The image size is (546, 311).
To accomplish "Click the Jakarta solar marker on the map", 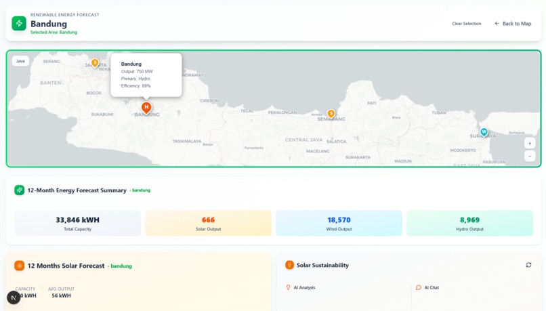I will coord(95,63).
